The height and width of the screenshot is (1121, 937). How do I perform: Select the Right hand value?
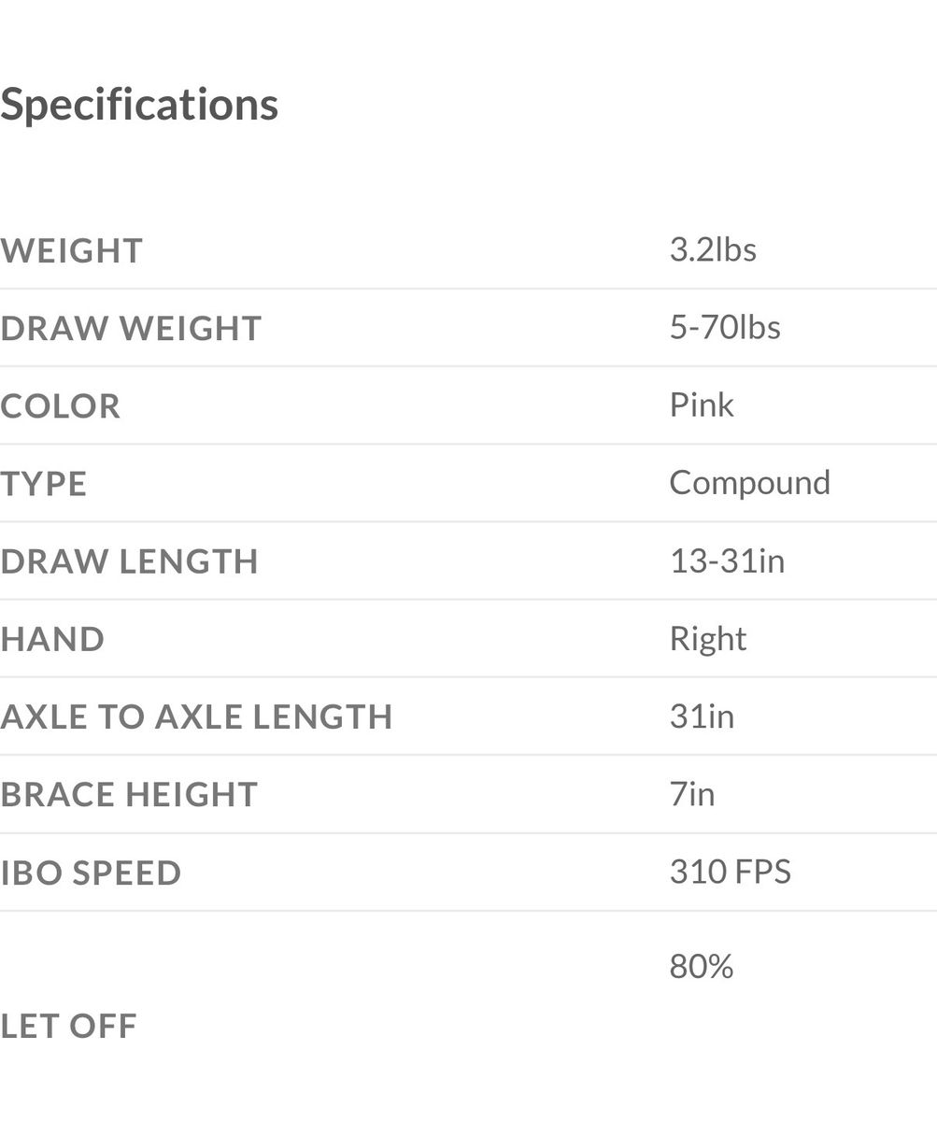tap(708, 638)
